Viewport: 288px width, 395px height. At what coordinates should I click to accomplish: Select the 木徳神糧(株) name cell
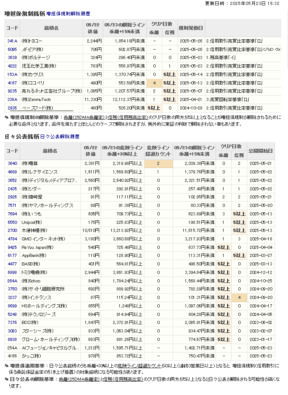[x=50, y=231]
